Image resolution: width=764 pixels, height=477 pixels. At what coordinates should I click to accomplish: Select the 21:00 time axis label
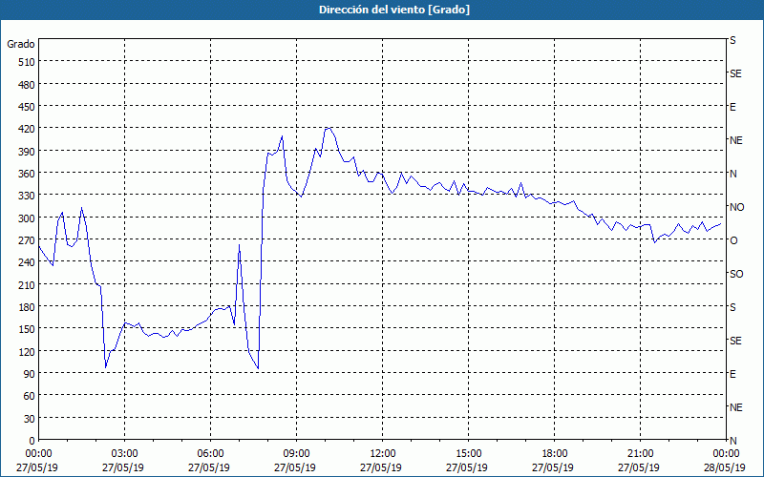pos(640,454)
